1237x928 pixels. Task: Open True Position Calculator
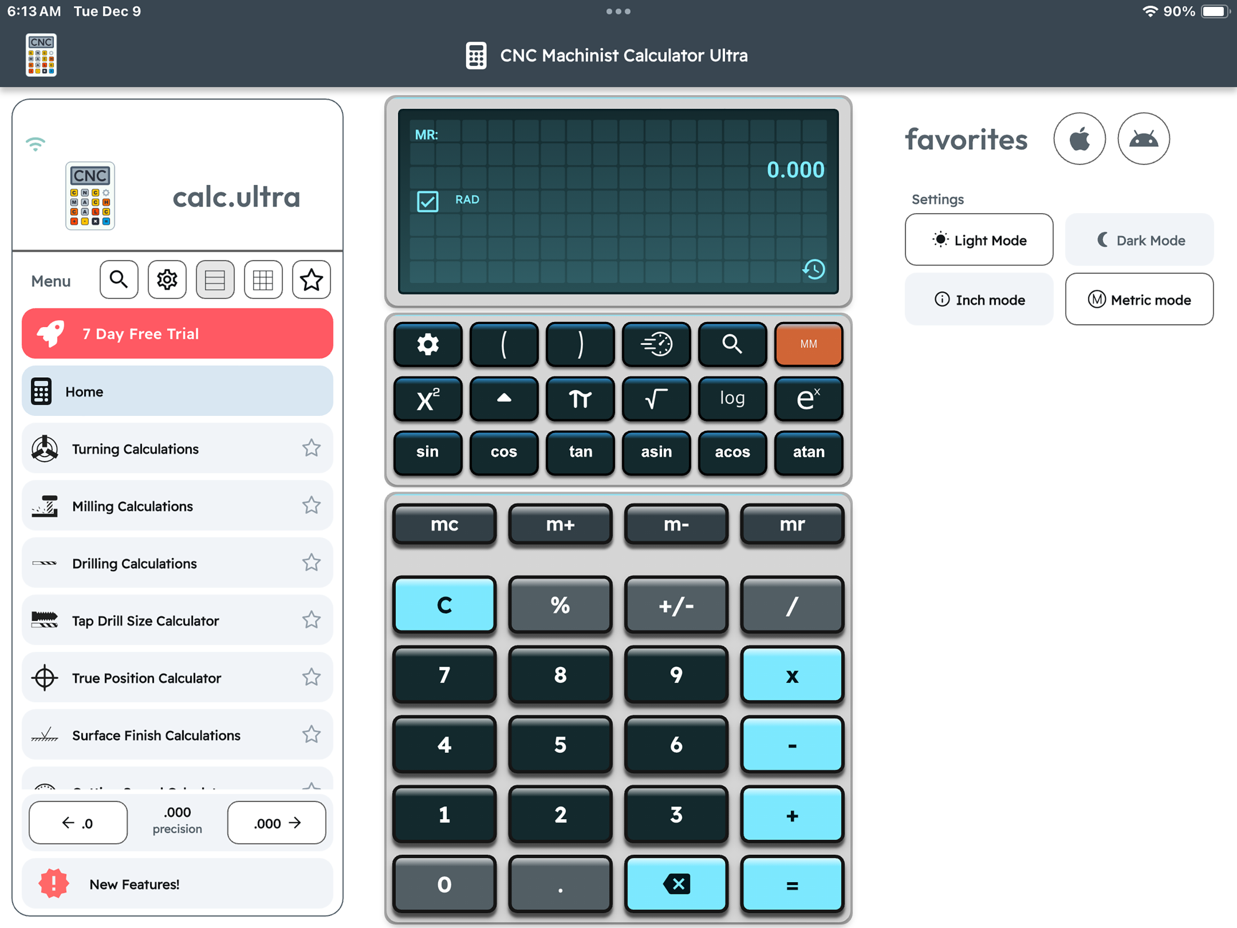click(177, 677)
